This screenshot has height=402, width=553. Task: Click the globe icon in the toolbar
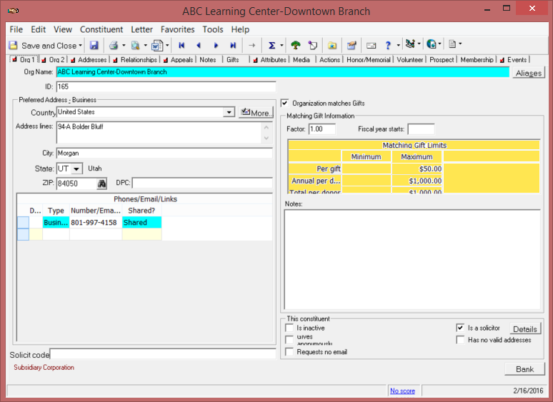point(432,44)
